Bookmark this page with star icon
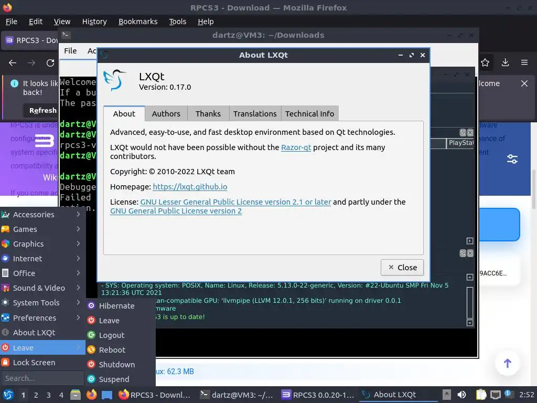This screenshot has width=537, height=403. tap(485, 62)
